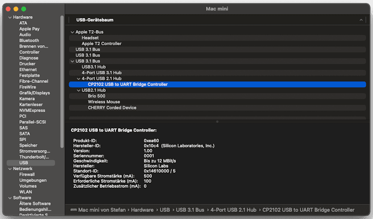Select SAS in the sidebar
The image size is (373, 219).
(23, 128)
